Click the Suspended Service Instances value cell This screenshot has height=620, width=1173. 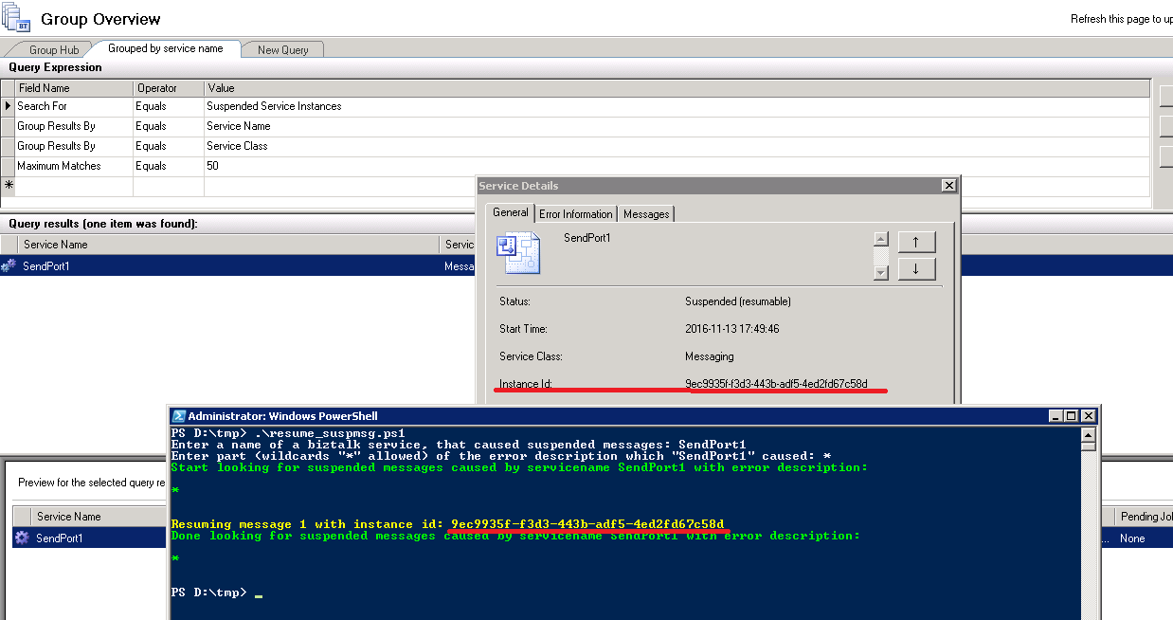pyautogui.click(x=677, y=106)
